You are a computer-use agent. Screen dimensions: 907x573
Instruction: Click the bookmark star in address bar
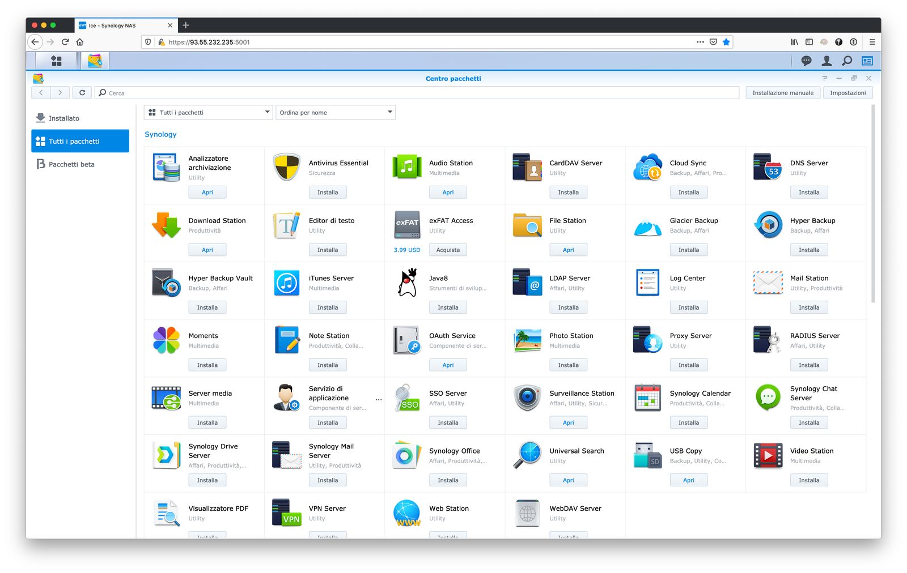pos(726,42)
